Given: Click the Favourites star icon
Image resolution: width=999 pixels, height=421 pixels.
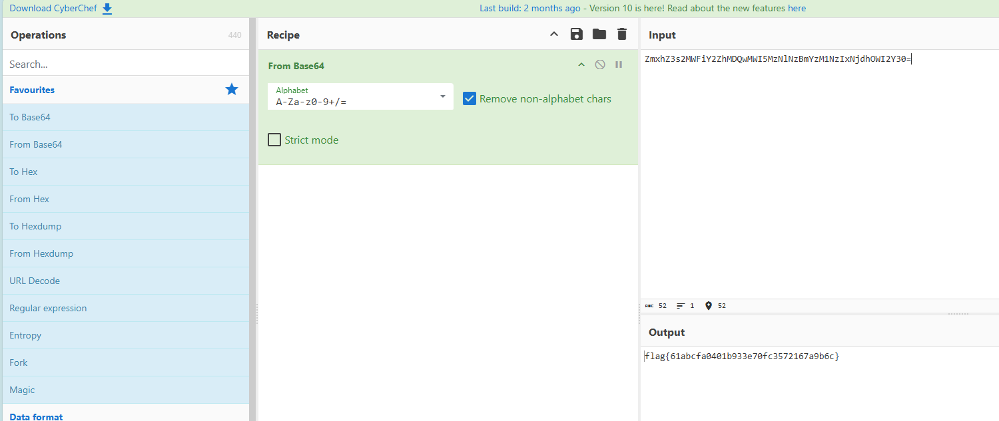Looking at the screenshot, I should pyautogui.click(x=232, y=90).
